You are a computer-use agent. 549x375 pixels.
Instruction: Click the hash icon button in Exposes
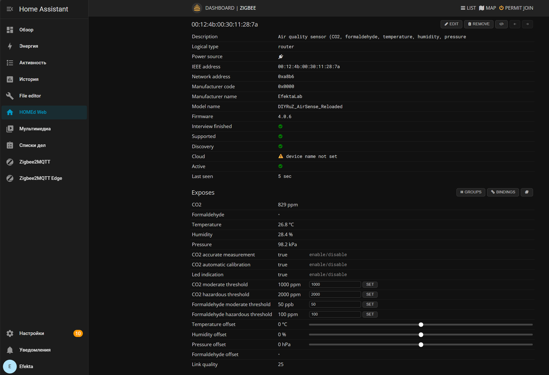pyautogui.click(x=527, y=192)
